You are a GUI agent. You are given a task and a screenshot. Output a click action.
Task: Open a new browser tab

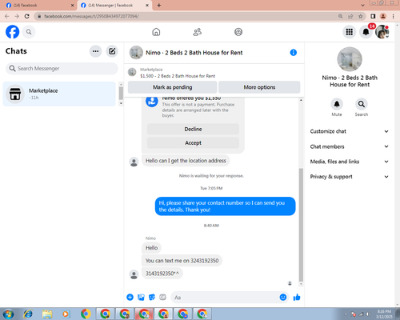159,6
